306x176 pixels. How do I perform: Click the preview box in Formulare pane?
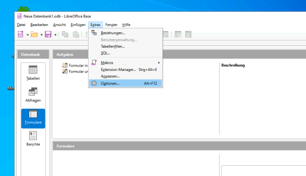(x=264, y=171)
